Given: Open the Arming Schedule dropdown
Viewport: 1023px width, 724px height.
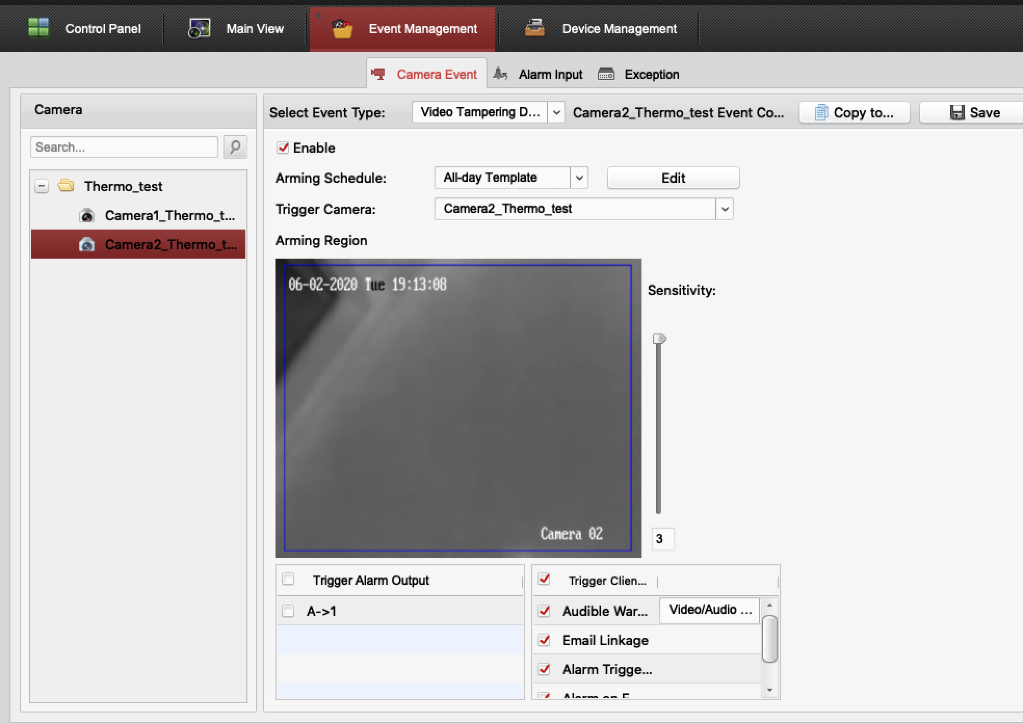Looking at the screenshot, I should 579,178.
